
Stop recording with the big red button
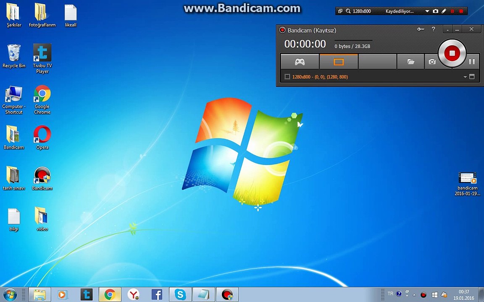tap(452, 53)
